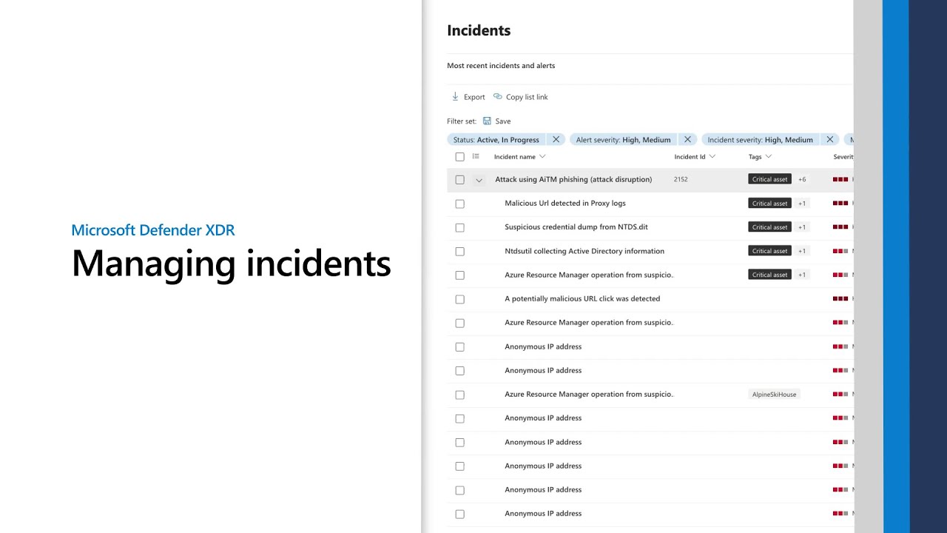Click Critical asset tag on Ntdsutil row
The height and width of the screenshot is (533, 947).
[x=769, y=251]
